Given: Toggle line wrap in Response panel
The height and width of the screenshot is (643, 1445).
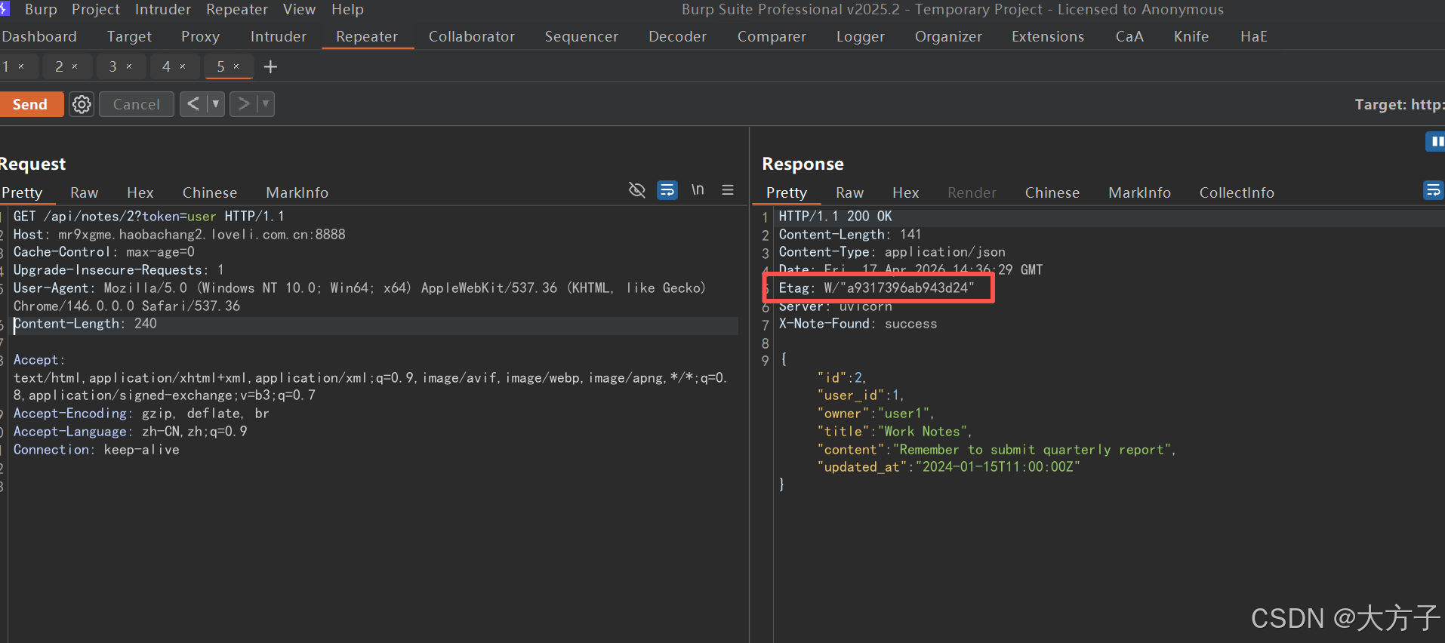Looking at the screenshot, I should (1433, 190).
